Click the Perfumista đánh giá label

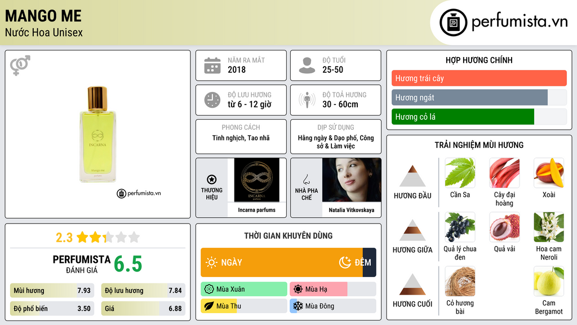(x=81, y=264)
